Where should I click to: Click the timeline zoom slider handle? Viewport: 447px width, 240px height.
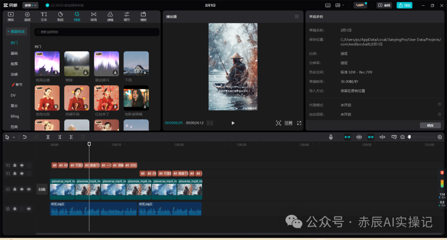click(409, 137)
